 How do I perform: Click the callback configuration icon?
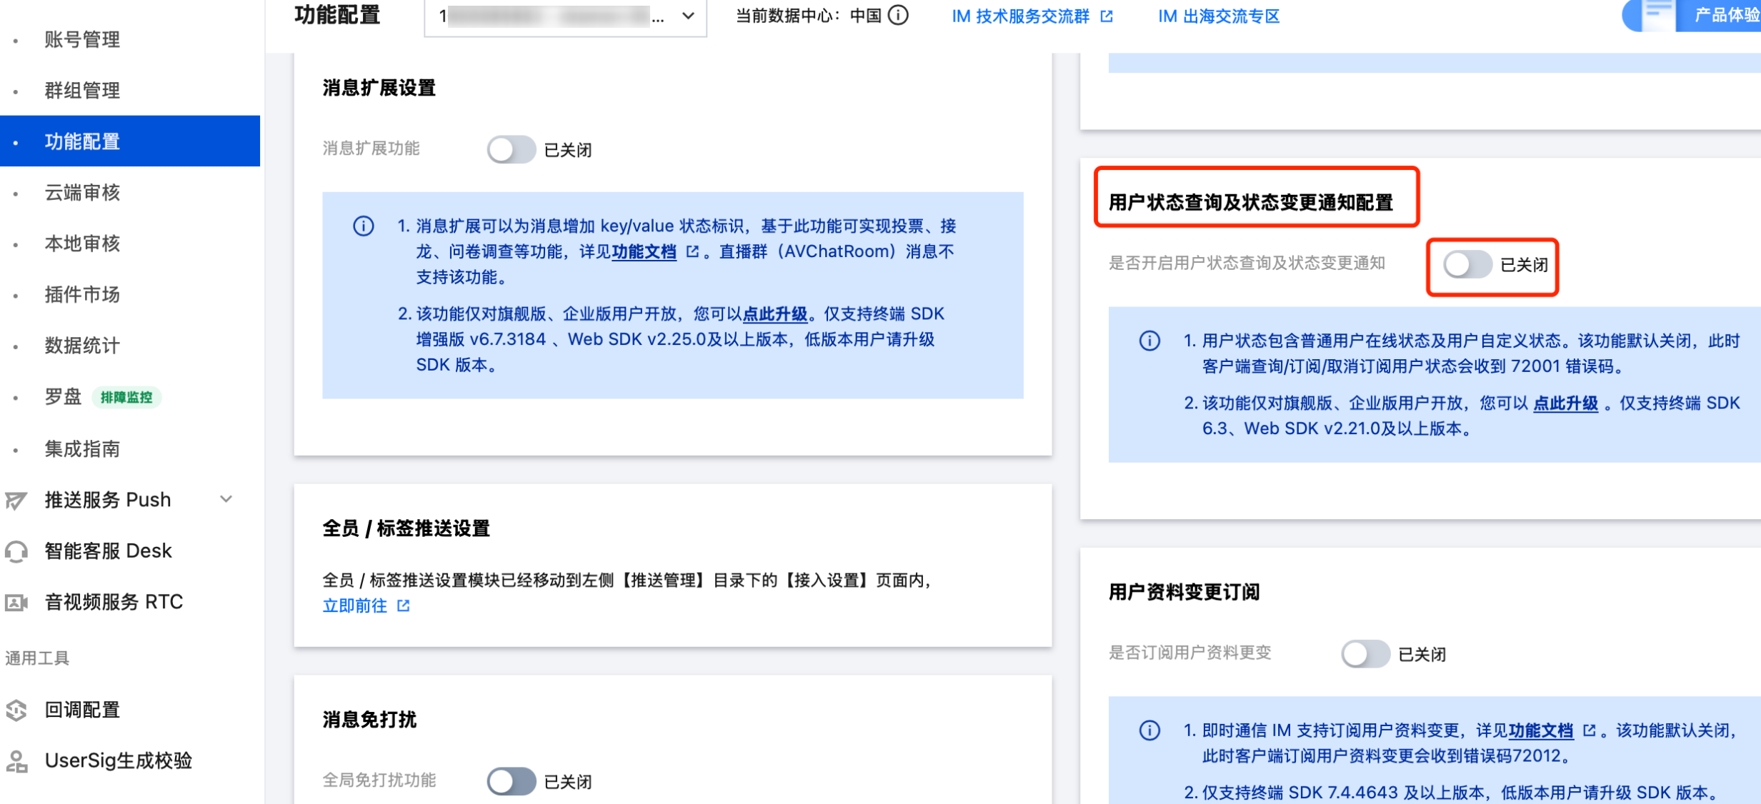pyautogui.click(x=16, y=710)
